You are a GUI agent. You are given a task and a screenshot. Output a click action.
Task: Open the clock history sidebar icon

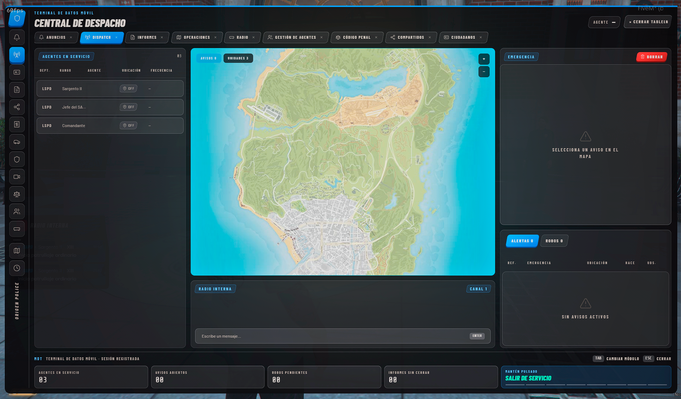[x=17, y=268]
